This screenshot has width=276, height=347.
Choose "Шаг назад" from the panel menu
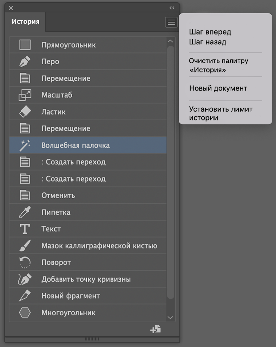click(x=208, y=42)
